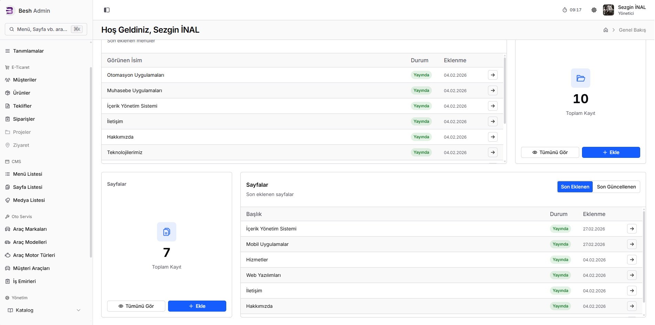Switch to Son Güncellenen tab
This screenshot has width=655, height=325.
pyautogui.click(x=616, y=187)
